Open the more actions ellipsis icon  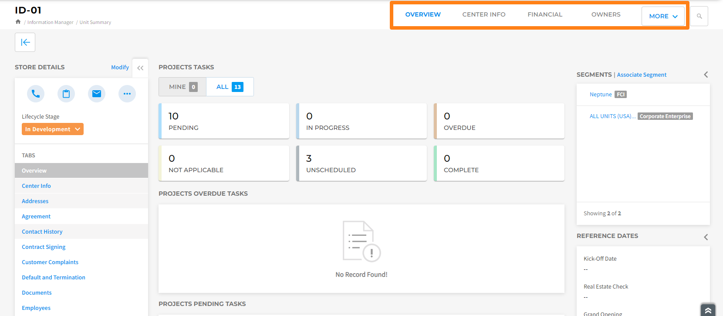coord(127,94)
